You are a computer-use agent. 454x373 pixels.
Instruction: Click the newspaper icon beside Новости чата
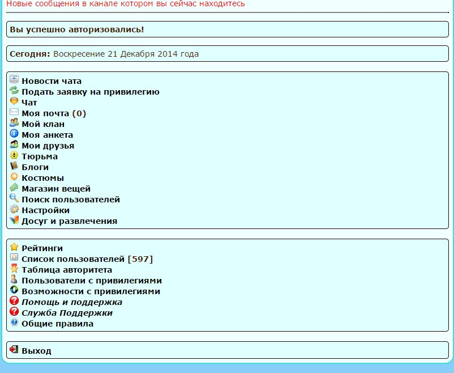[x=14, y=80]
